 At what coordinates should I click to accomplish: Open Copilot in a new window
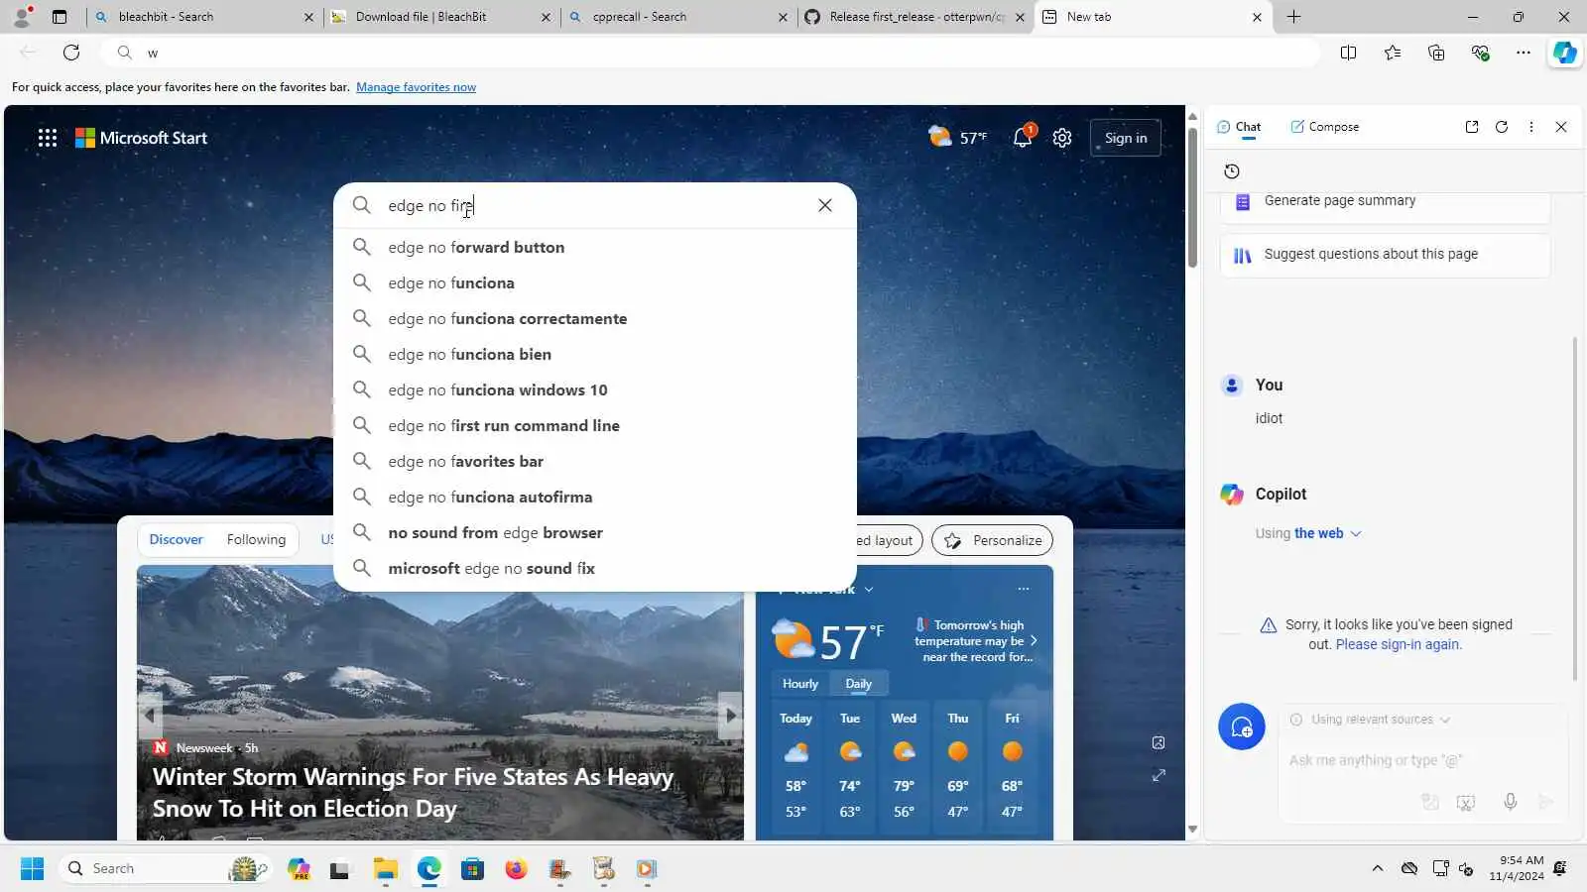(1472, 127)
